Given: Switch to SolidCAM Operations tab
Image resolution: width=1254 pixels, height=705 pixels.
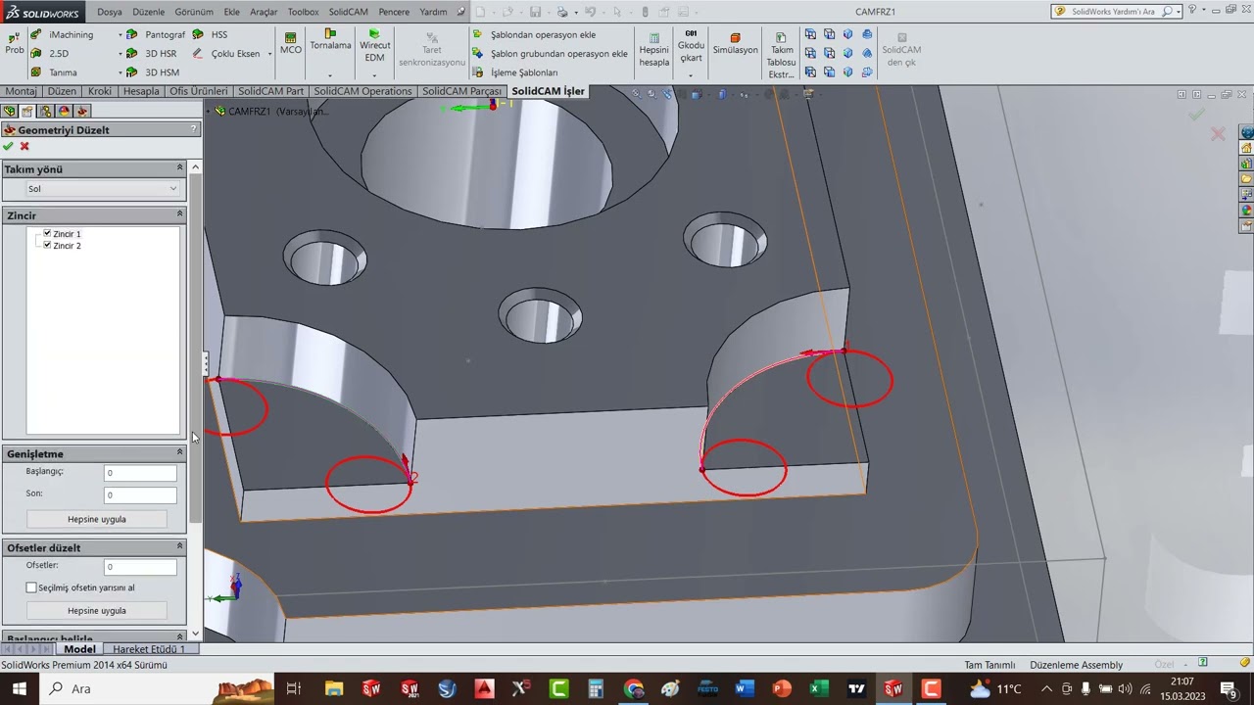Looking at the screenshot, I should point(362,91).
